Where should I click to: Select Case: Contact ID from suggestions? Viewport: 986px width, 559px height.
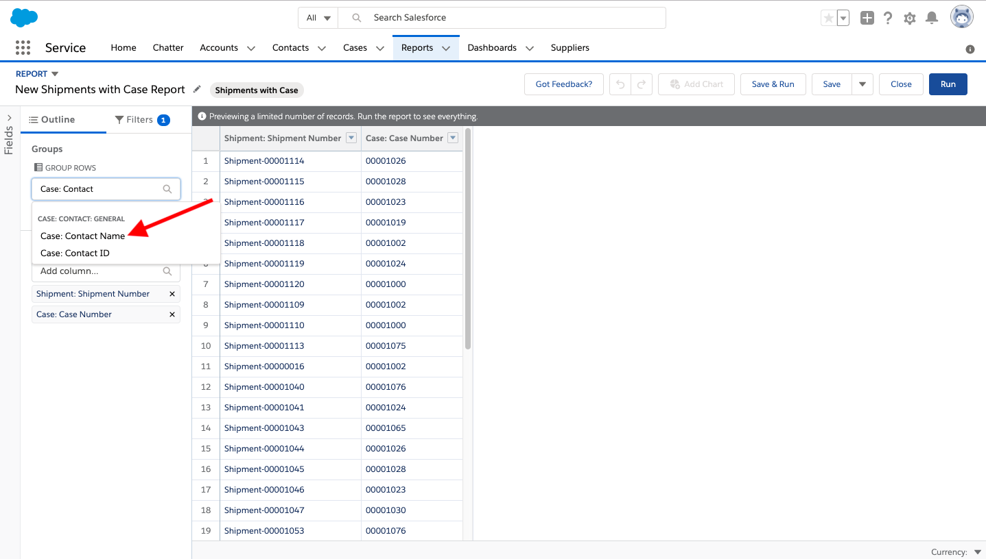tap(75, 253)
